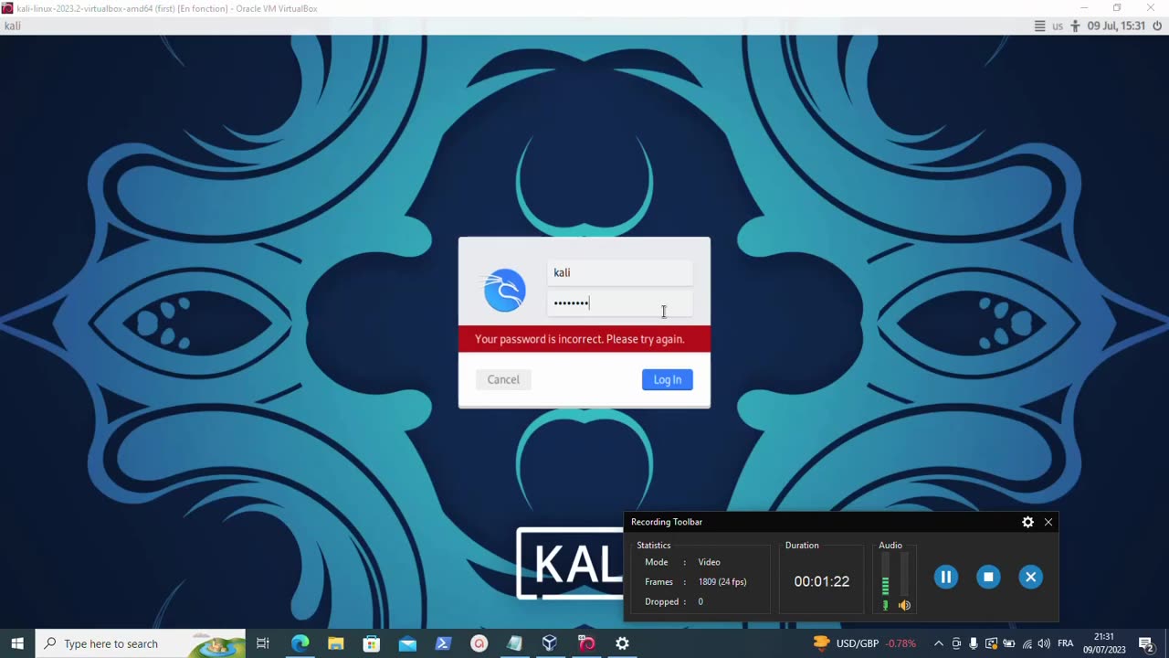Click the Video mode value
The image size is (1169, 658).
pos(710,562)
